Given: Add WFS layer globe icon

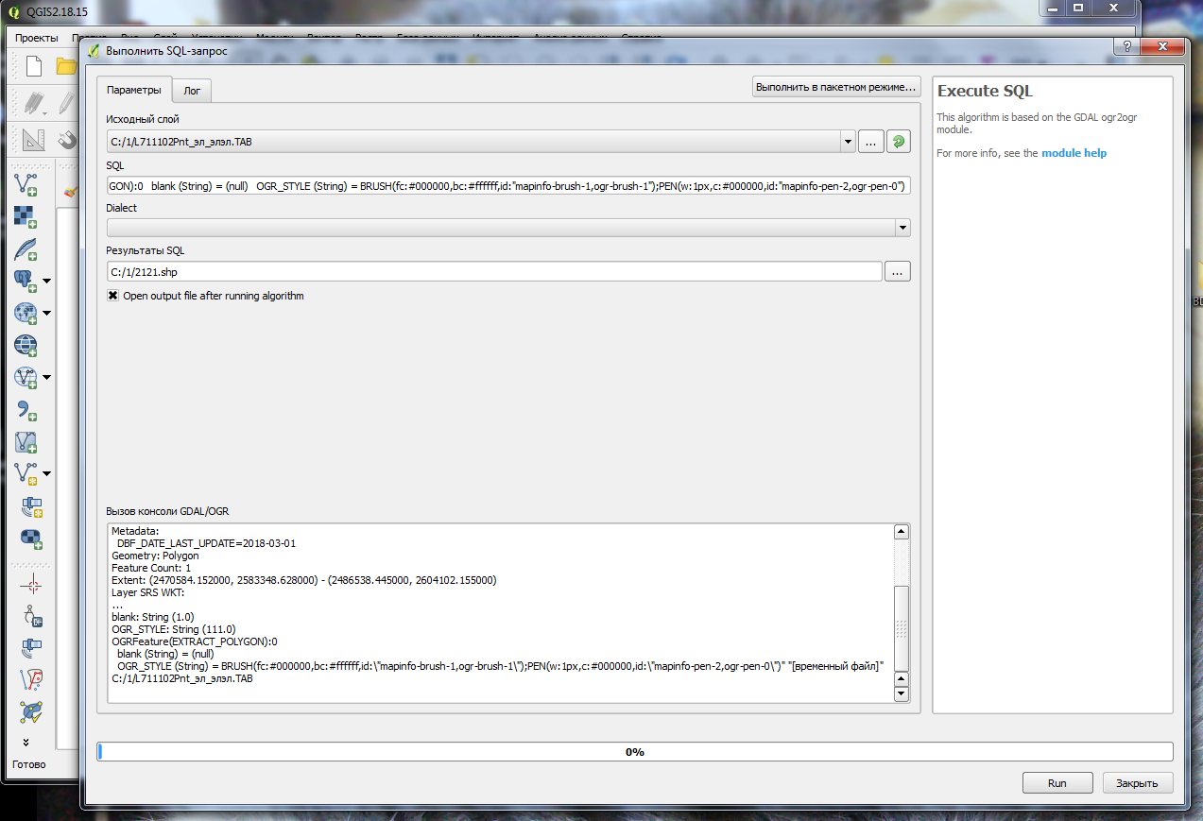Looking at the screenshot, I should [x=26, y=377].
